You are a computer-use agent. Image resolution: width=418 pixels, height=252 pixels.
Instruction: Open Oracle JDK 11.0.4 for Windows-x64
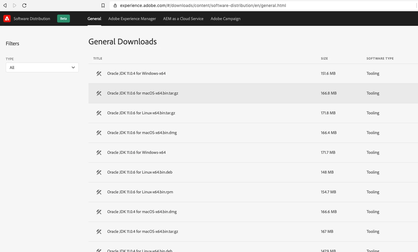(x=136, y=73)
